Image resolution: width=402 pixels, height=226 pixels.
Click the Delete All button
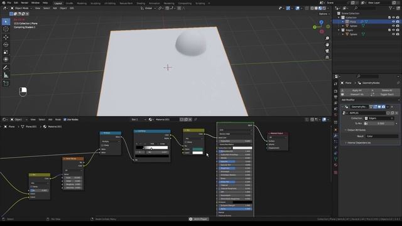[385, 90]
